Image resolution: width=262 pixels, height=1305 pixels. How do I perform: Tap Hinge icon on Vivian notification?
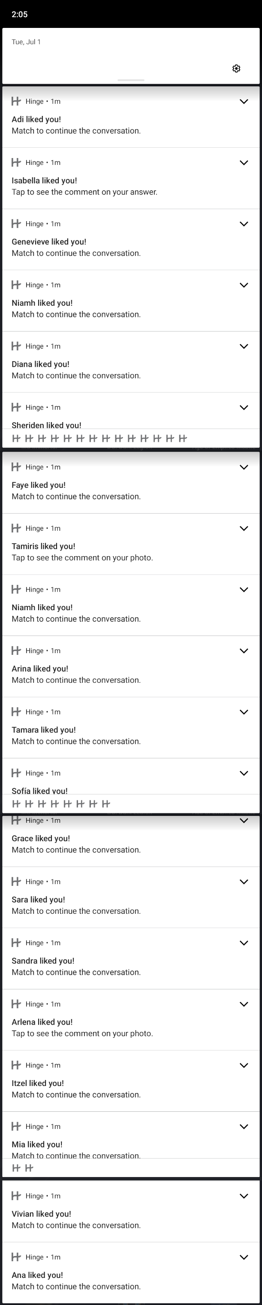pos(16,1195)
